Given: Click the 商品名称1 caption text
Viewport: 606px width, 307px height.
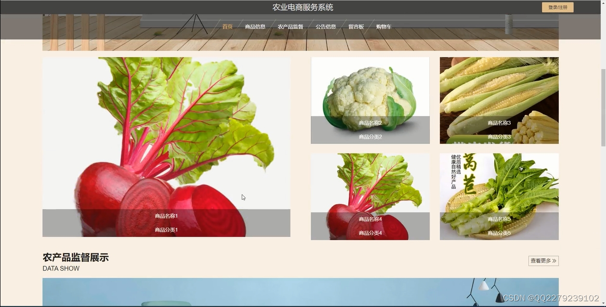Looking at the screenshot, I should coord(166,216).
